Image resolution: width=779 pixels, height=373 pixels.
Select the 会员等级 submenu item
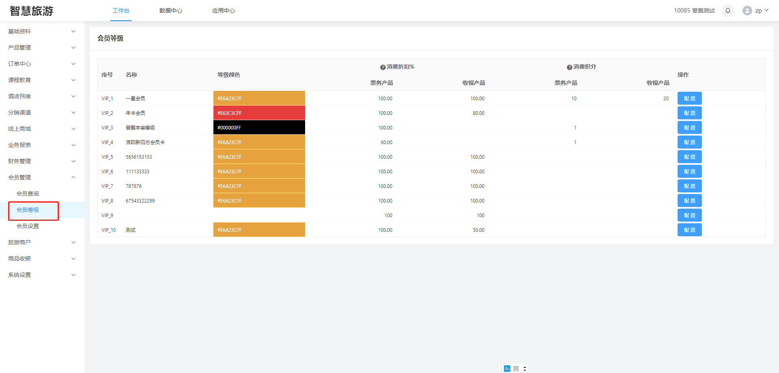(42, 210)
